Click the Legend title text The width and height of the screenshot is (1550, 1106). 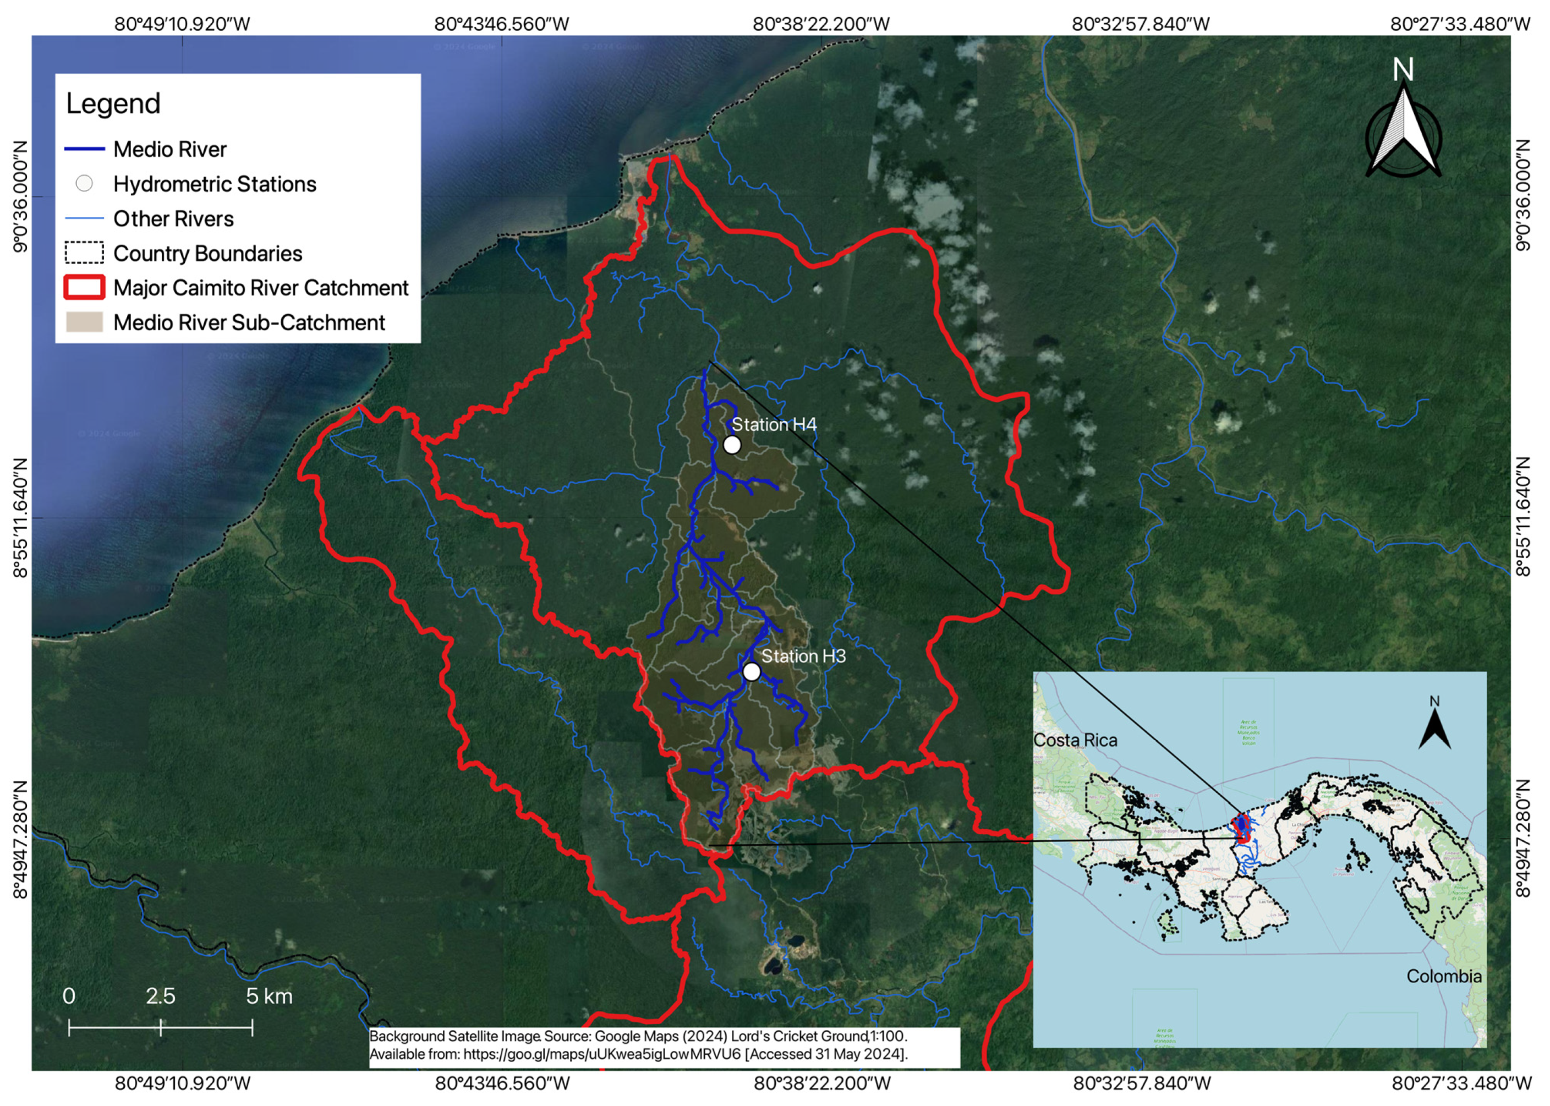pyautogui.click(x=113, y=103)
